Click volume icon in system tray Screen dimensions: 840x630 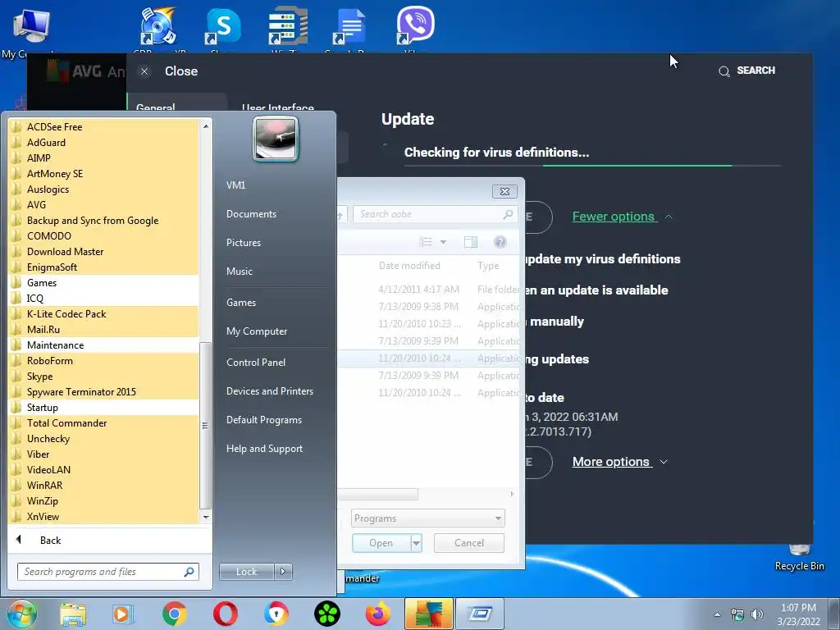pyautogui.click(x=756, y=614)
